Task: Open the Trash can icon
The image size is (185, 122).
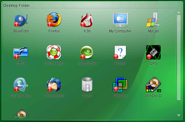Action: coord(87,85)
